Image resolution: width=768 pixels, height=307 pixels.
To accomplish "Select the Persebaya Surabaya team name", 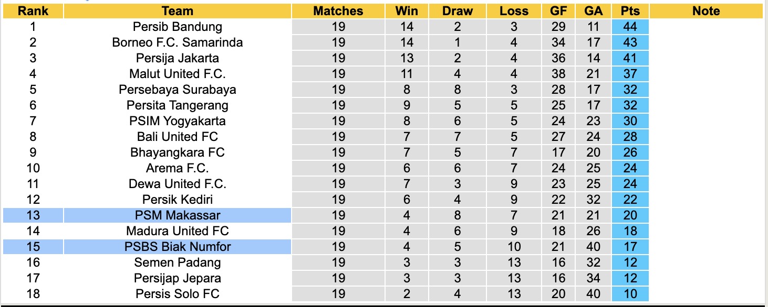I will [x=178, y=90].
